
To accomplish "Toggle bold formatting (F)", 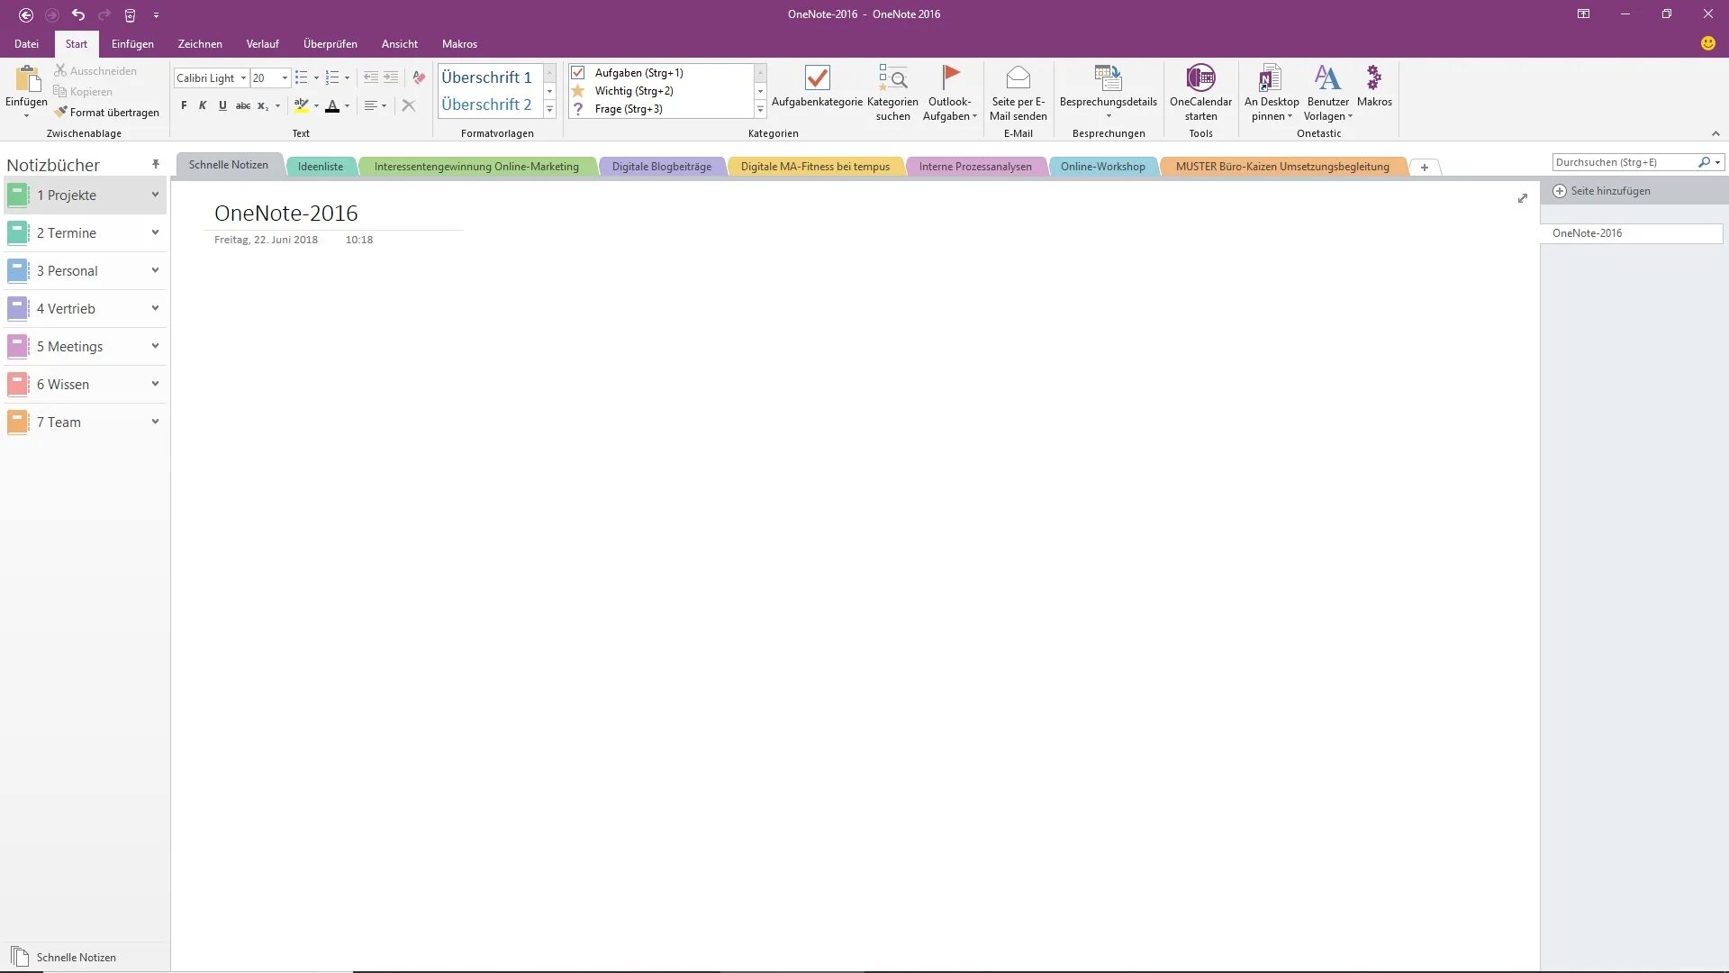I will [184, 106].
